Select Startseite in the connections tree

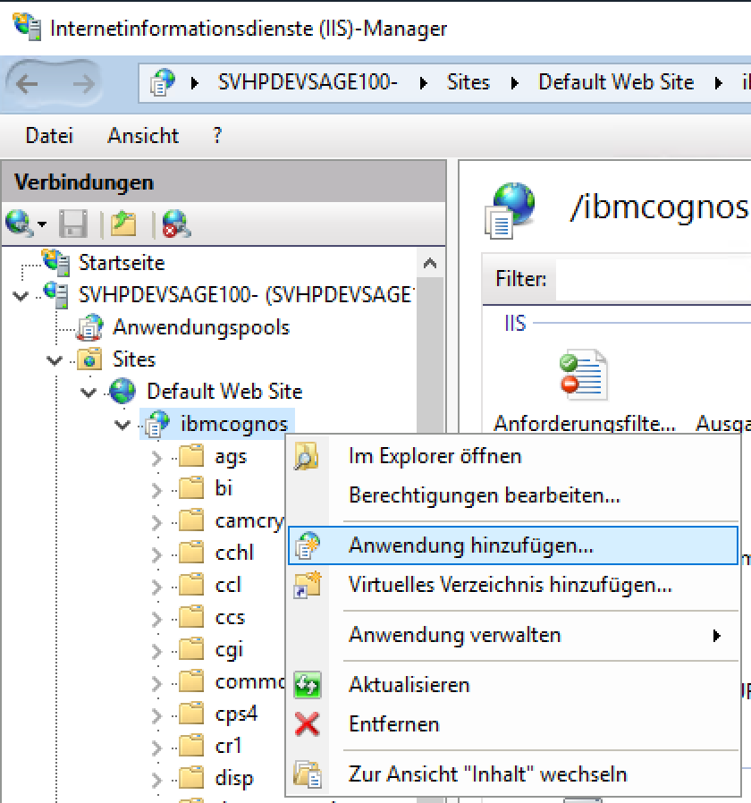[121, 263]
